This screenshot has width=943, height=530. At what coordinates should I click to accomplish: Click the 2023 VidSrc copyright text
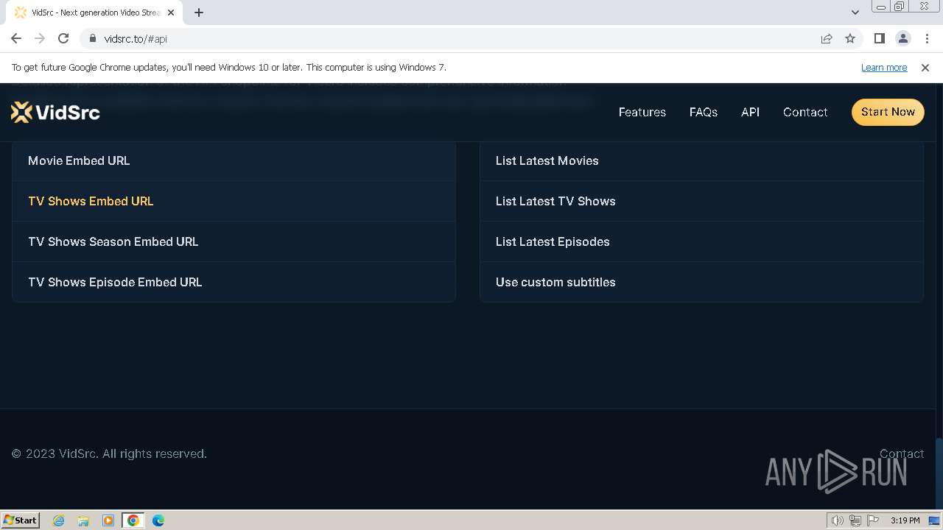(x=109, y=453)
